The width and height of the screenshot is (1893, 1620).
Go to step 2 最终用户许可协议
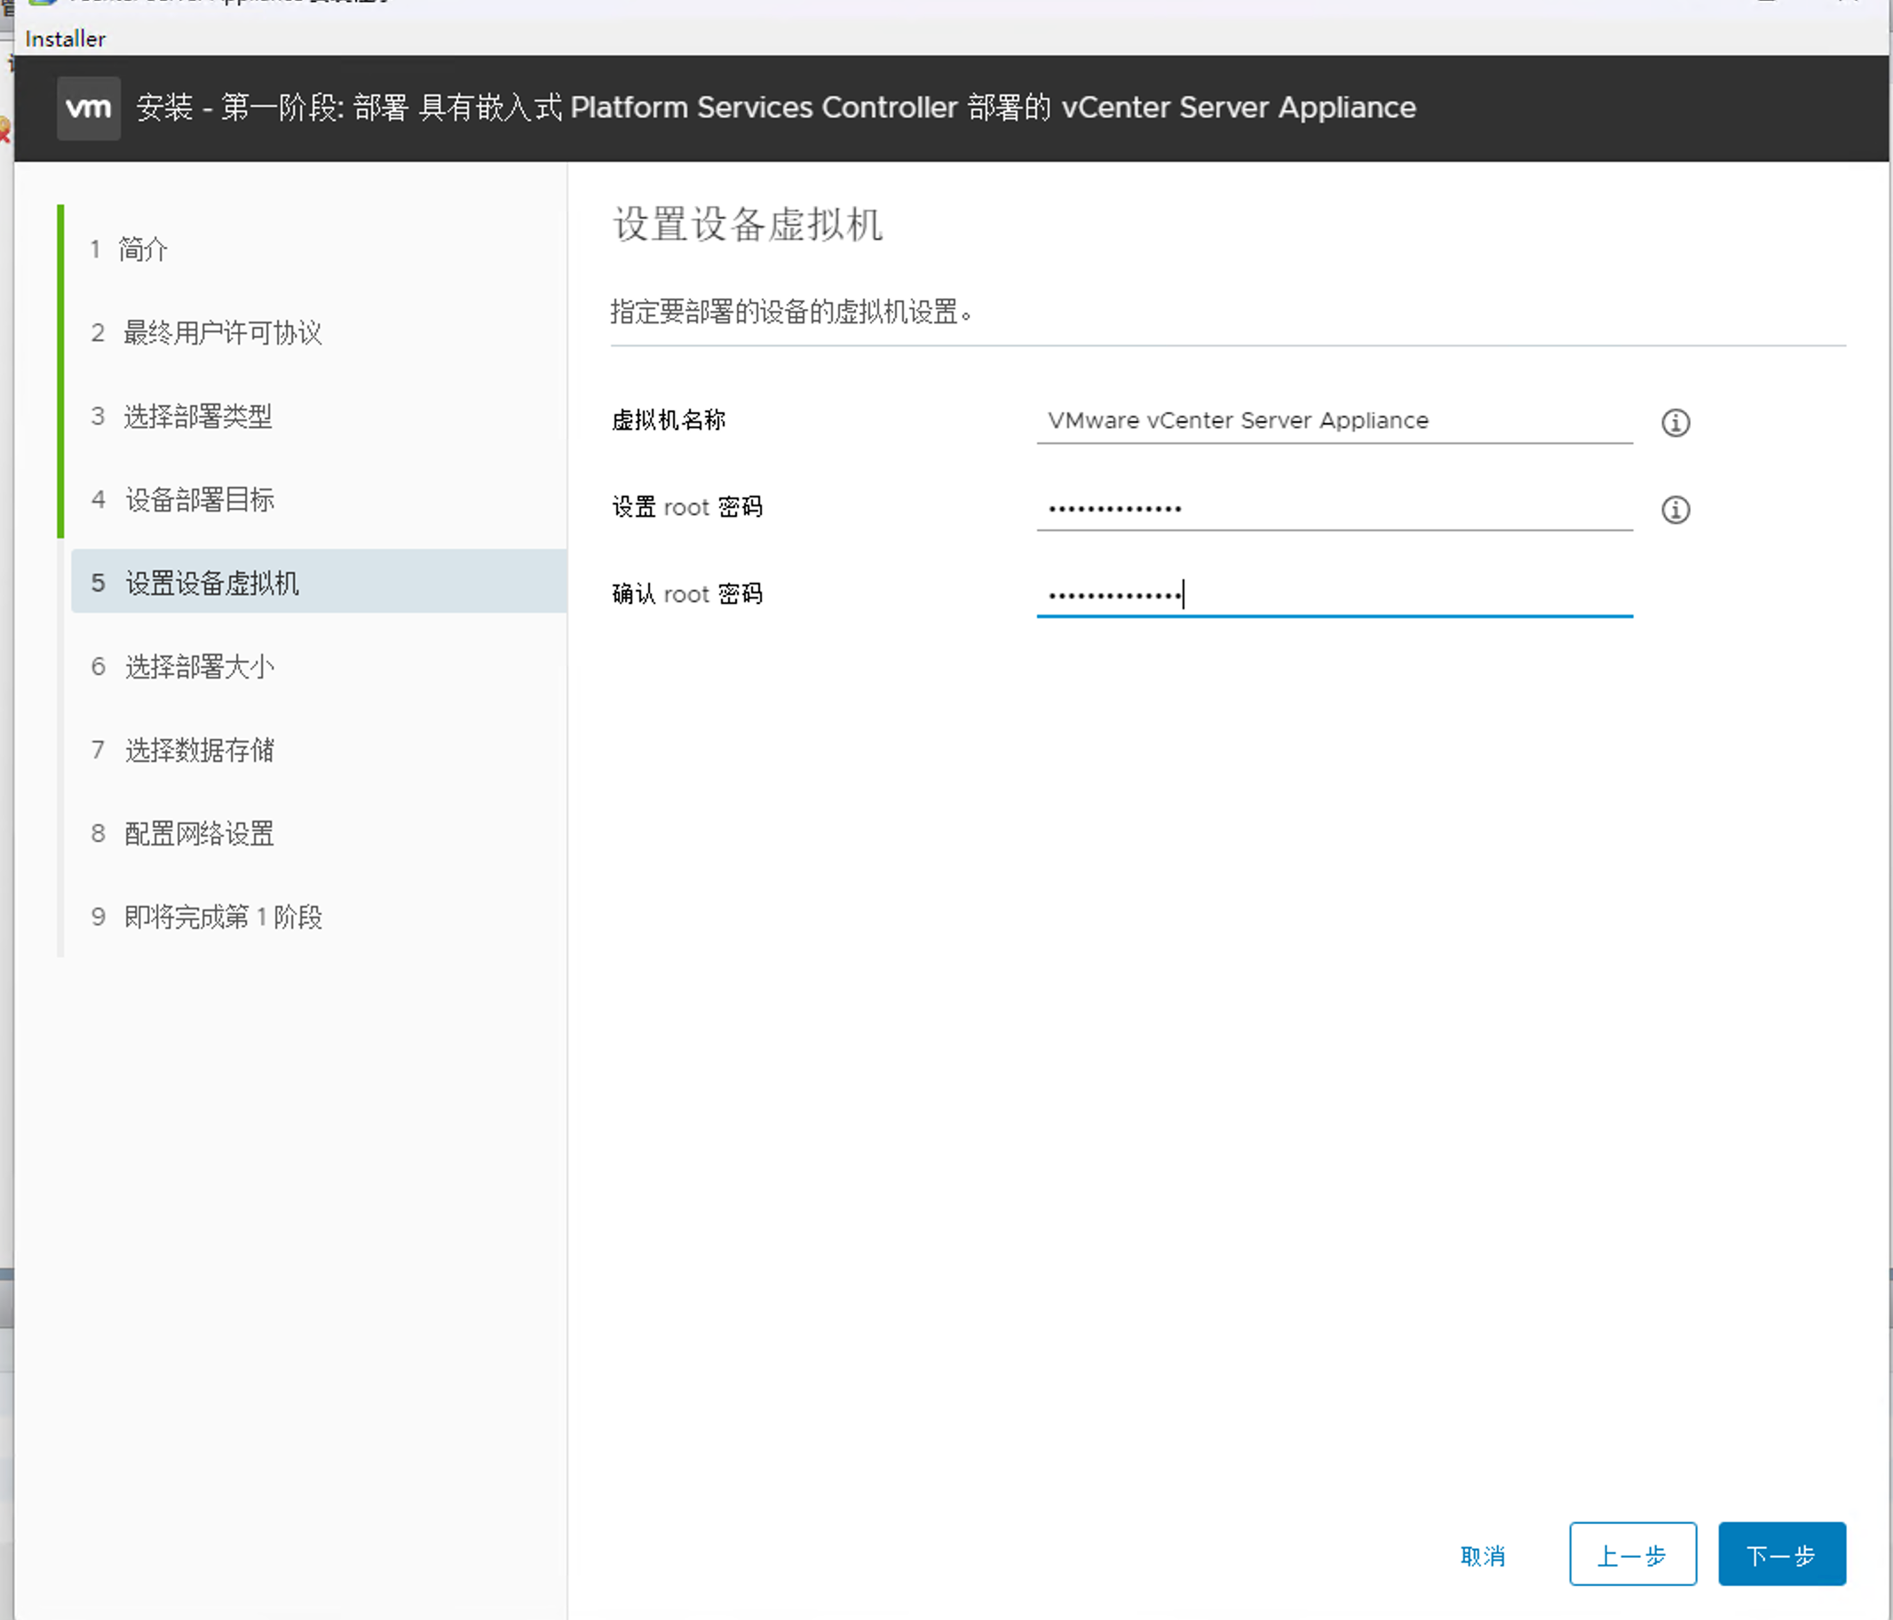(x=206, y=332)
